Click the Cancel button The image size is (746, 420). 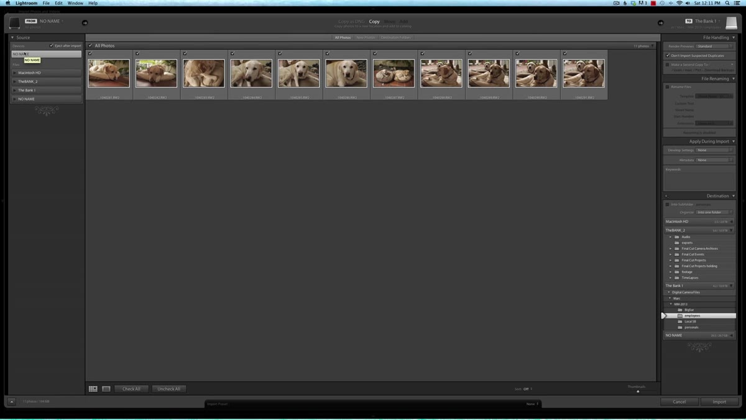(x=679, y=401)
